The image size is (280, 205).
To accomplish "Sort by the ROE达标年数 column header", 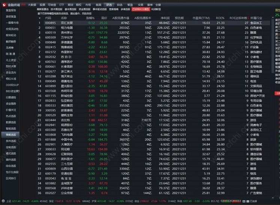I will coord(238,18).
